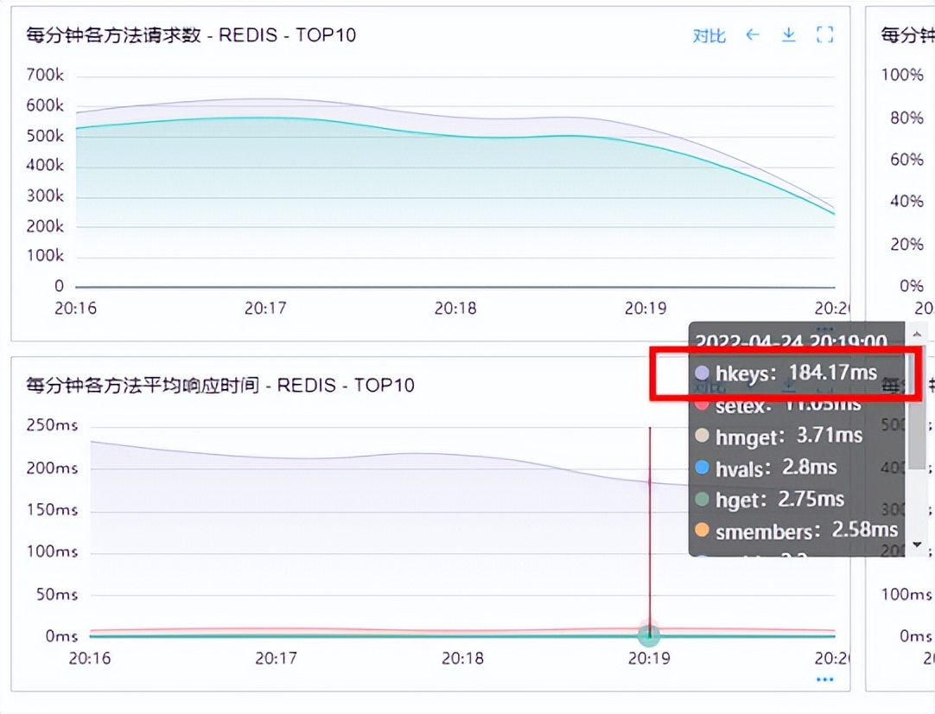
Task: Click the back arrow on the requests chart toolbar
Action: pyautogui.click(x=753, y=35)
